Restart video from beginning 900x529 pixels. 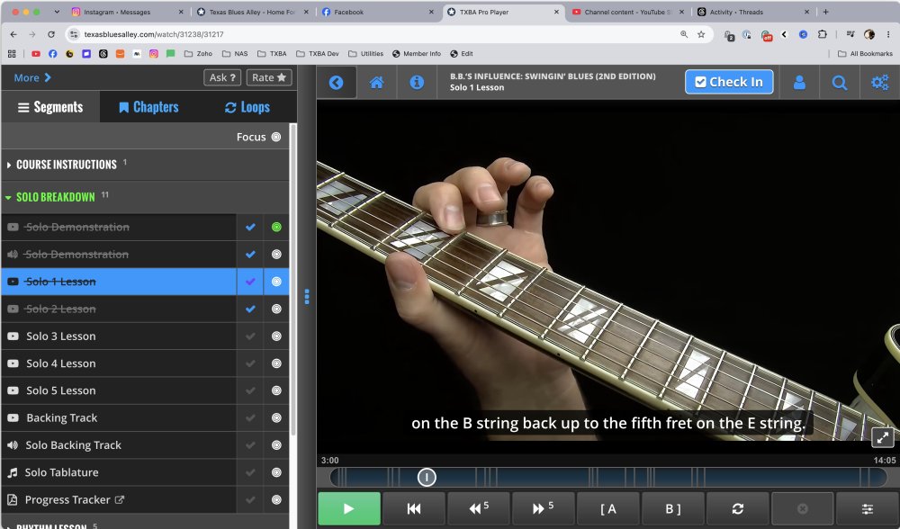(414, 508)
